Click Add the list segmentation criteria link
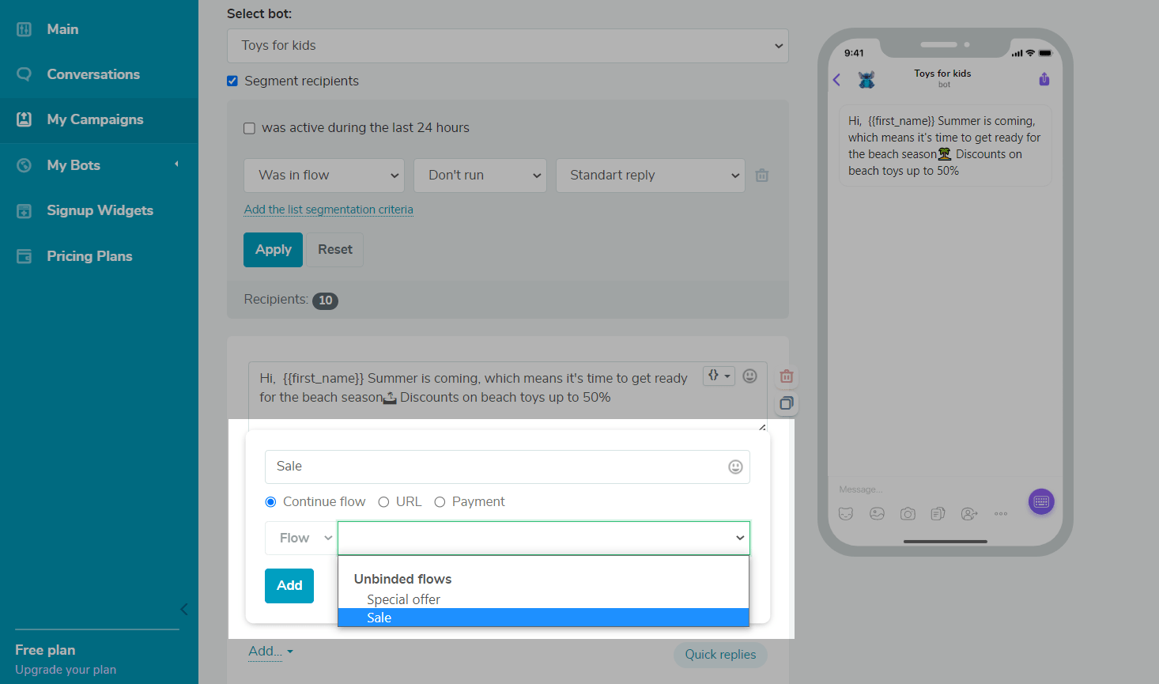1159x684 pixels. (x=328, y=210)
